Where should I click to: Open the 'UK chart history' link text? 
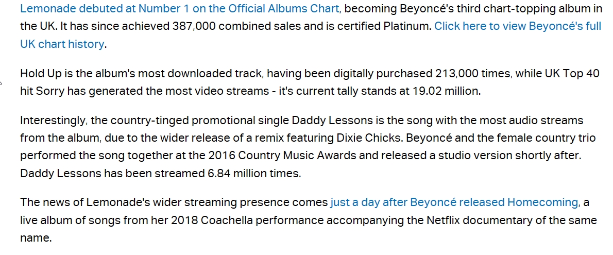[x=62, y=44]
